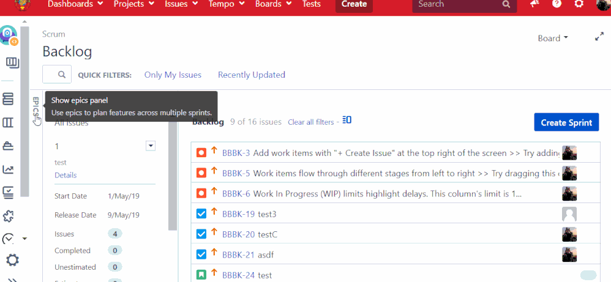611x282 pixels.
Task: Enter fullscreen with the expand arrows icon
Action: pos(599,37)
